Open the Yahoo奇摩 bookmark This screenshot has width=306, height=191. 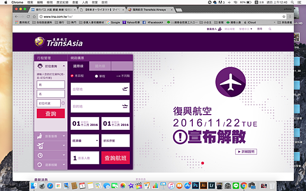(x=131, y=22)
